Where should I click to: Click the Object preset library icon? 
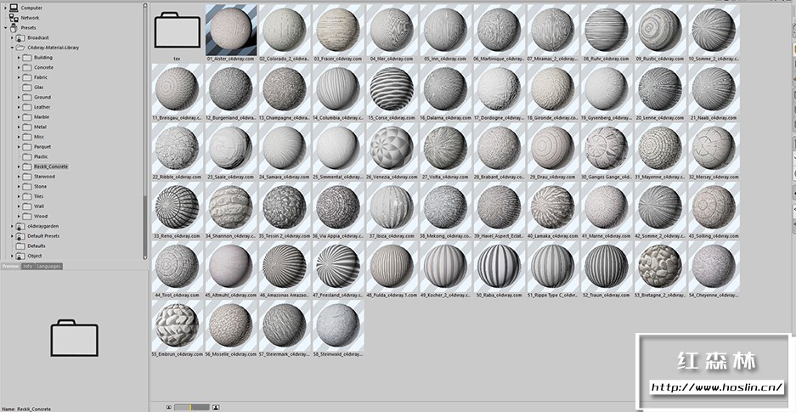click(20, 256)
